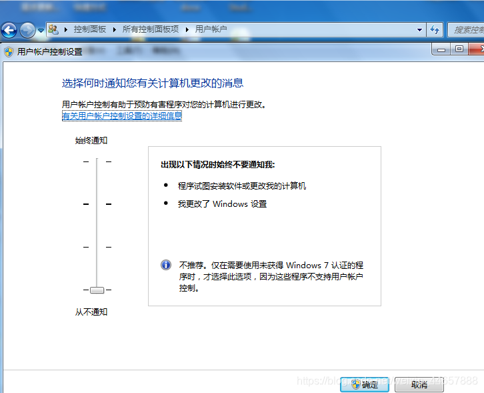Click the 从不通知 label
The height and width of the screenshot is (393, 484).
coord(91,312)
